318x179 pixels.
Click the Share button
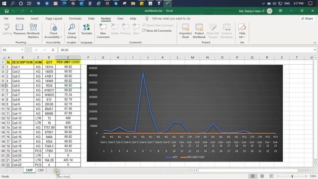pos(307,18)
